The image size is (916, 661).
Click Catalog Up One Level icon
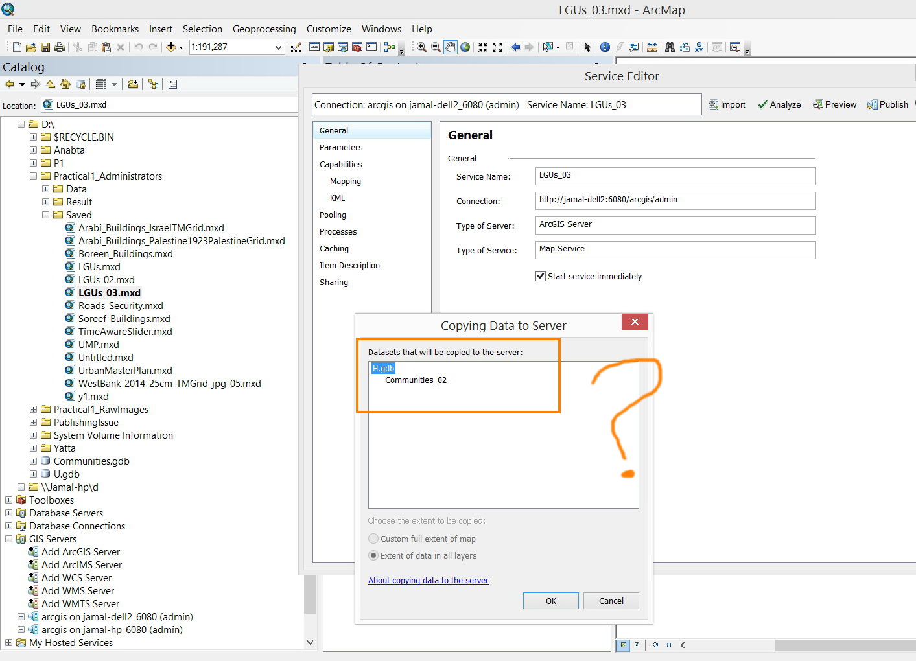[51, 84]
